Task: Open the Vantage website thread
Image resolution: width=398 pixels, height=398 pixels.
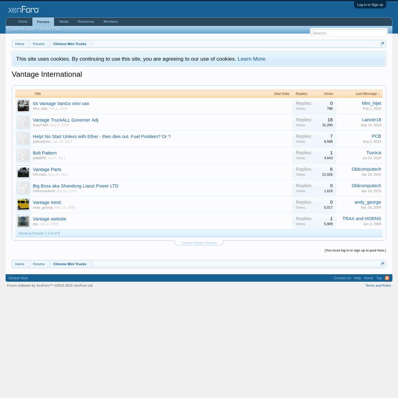Action: pos(49,219)
